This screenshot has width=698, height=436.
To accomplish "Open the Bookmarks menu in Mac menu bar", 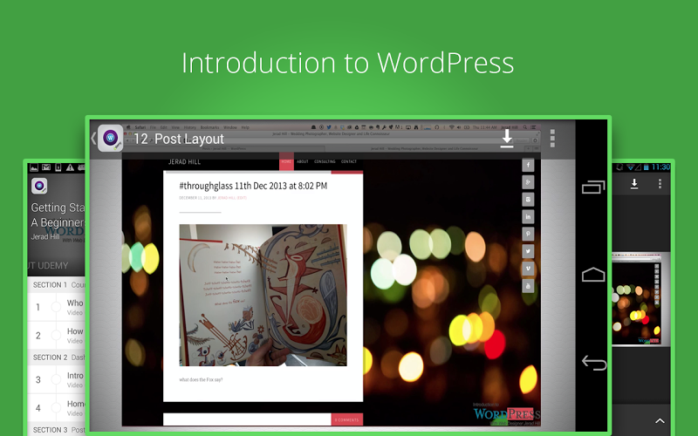I will point(209,127).
